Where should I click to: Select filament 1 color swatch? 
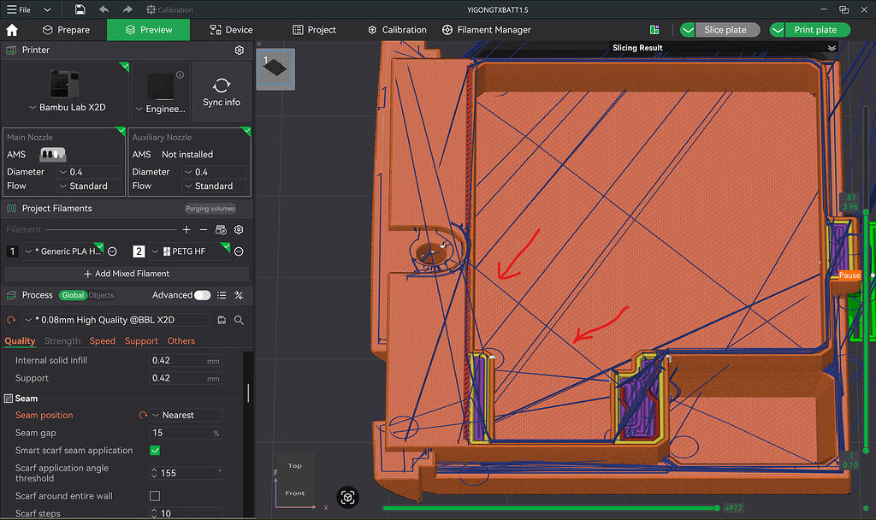12,251
